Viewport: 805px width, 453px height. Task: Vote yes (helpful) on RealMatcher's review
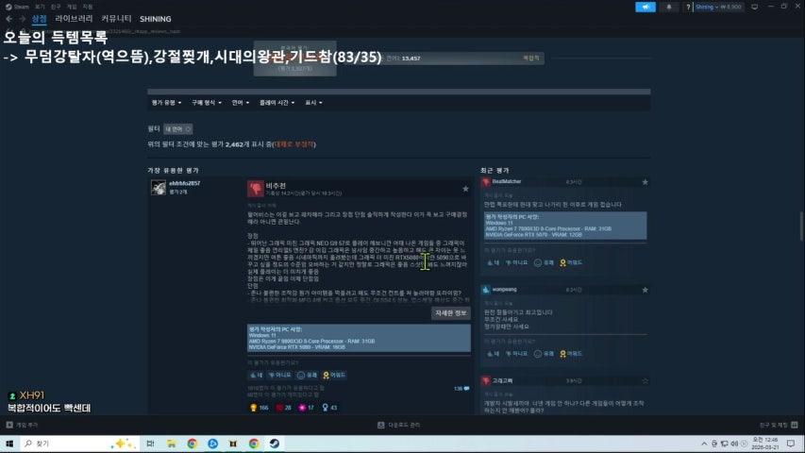point(493,263)
